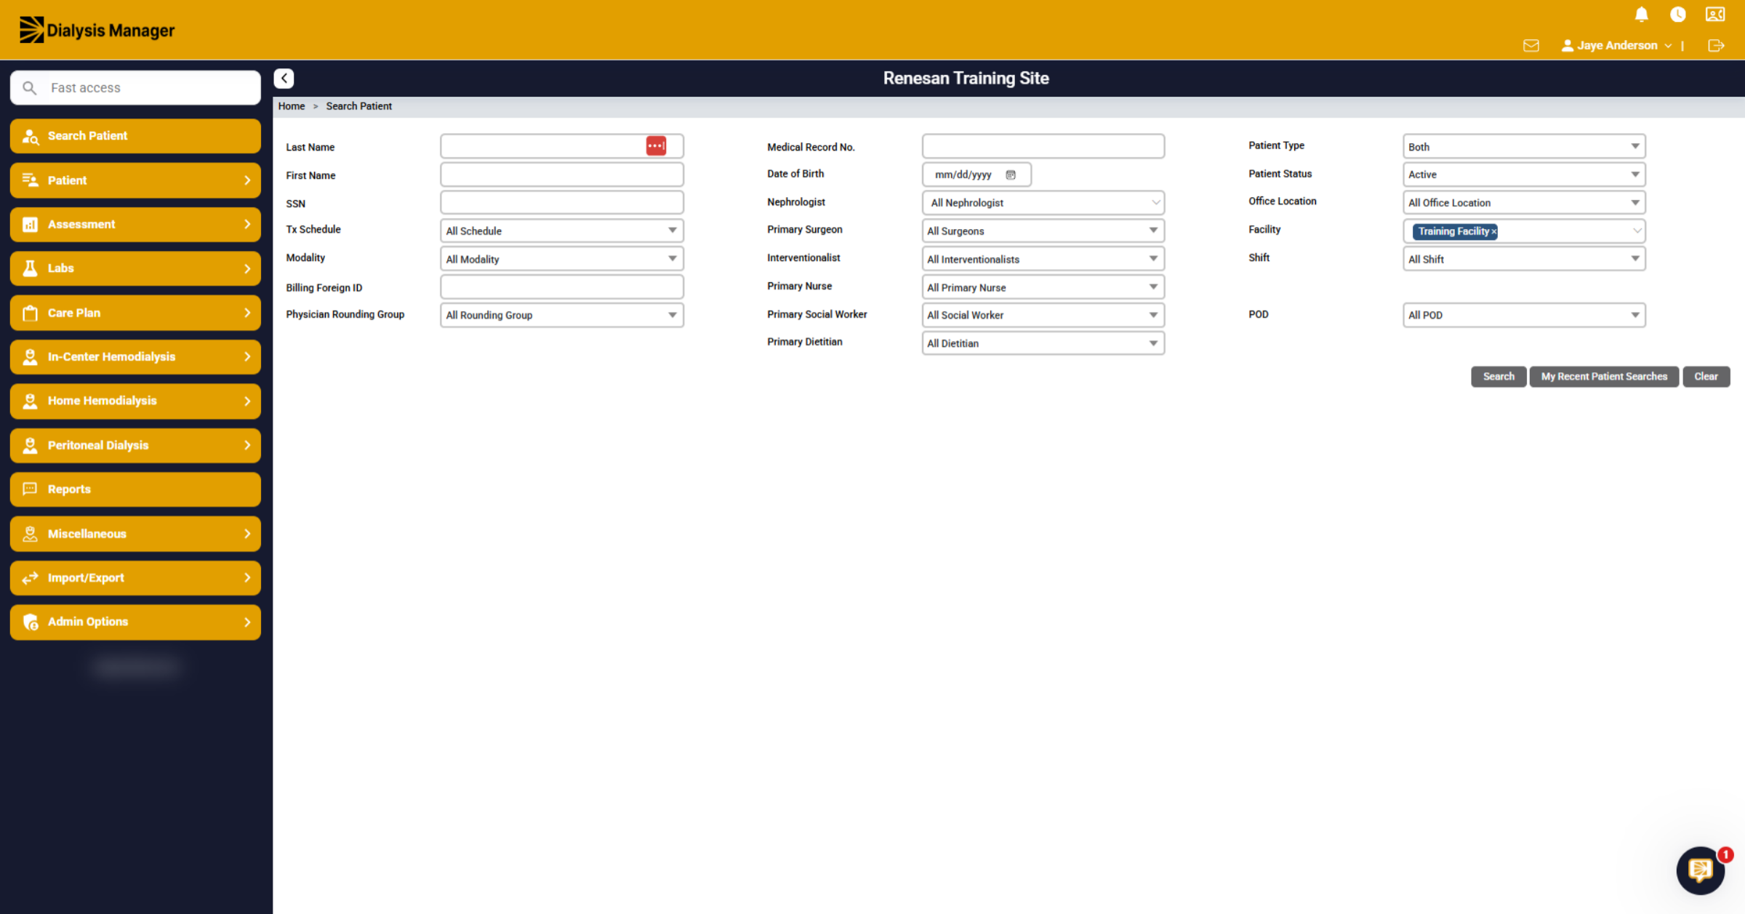Screen dimensions: 1745x914
Task: Click the Medical Record No. input field
Action: tap(1043, 146)
